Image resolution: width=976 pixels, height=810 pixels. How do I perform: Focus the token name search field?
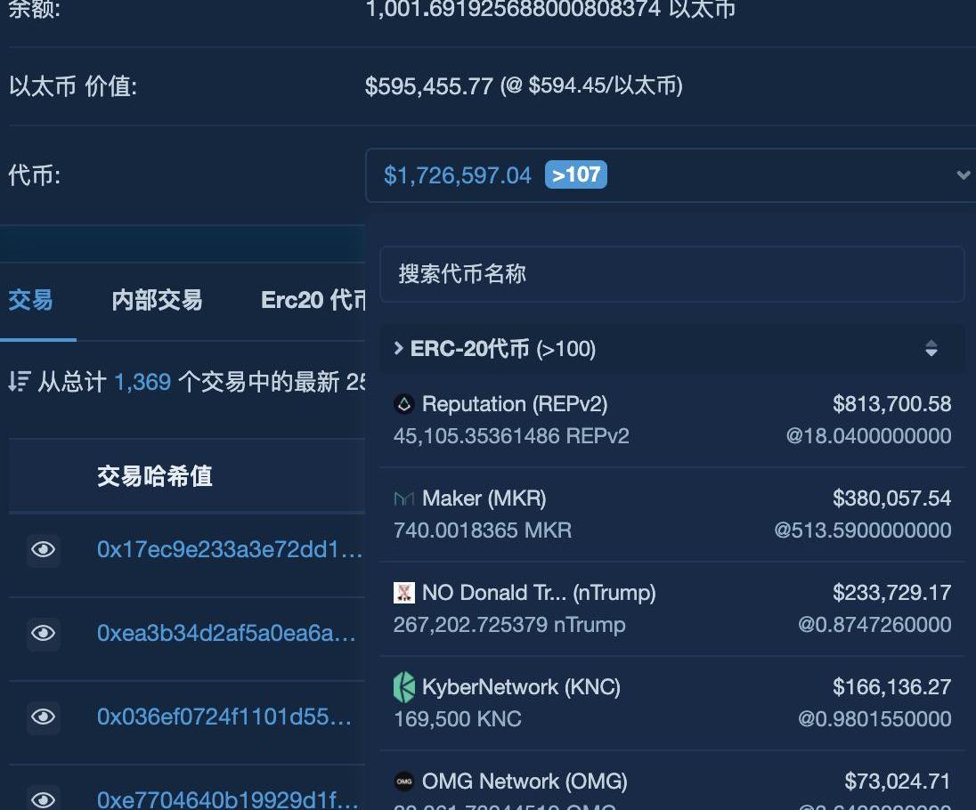tap(672, 274)
